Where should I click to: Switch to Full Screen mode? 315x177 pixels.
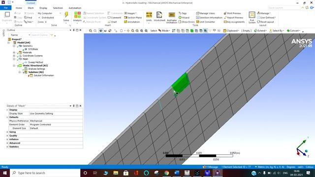[252, 18]
